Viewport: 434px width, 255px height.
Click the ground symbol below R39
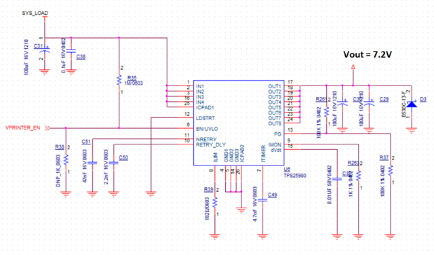(x=215, y=237)
